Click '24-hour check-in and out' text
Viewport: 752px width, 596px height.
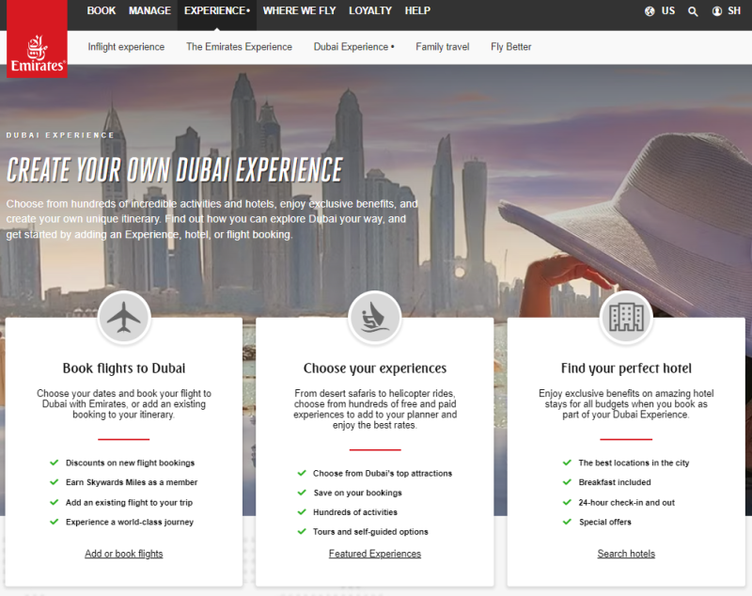tap(626, 503)
